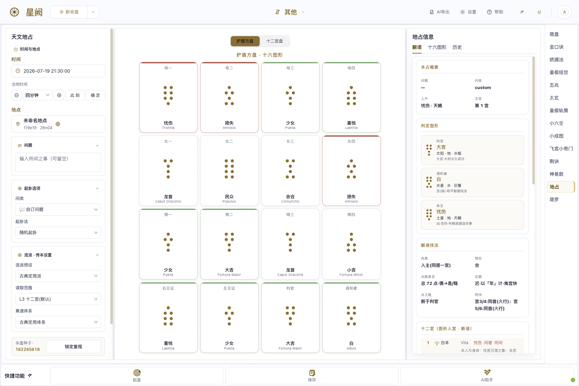Open the 新命盘 dropdown arrow

click(x=93, y=12)
